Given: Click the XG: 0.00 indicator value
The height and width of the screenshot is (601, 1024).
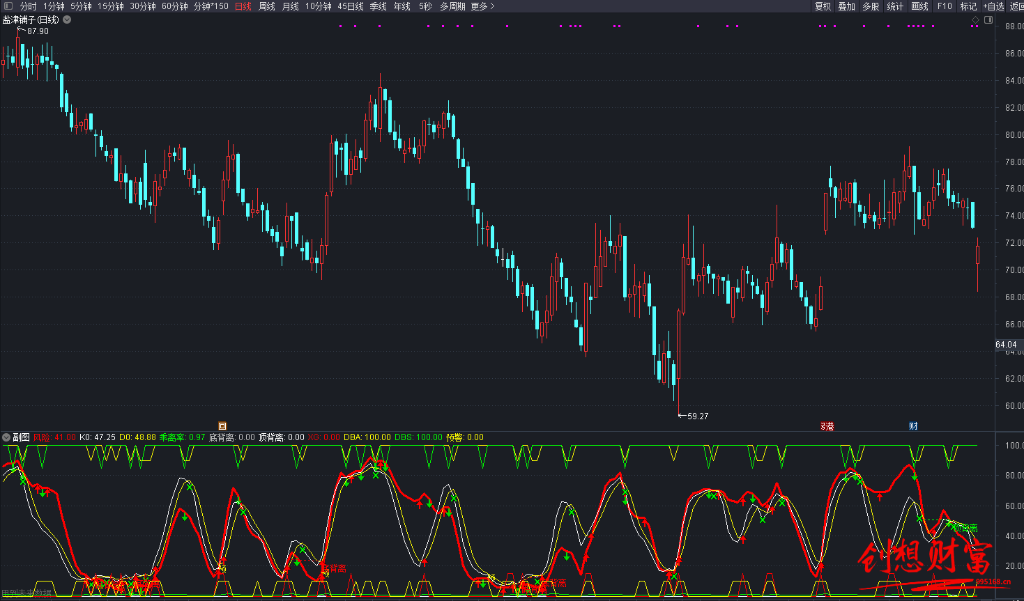Looking at the screenshot, I should (324, 437).
